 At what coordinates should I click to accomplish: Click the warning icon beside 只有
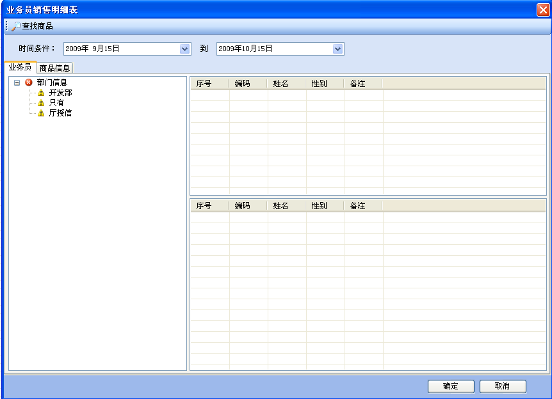[41, 103]
